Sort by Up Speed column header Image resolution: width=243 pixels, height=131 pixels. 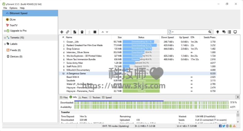point(184,37)
